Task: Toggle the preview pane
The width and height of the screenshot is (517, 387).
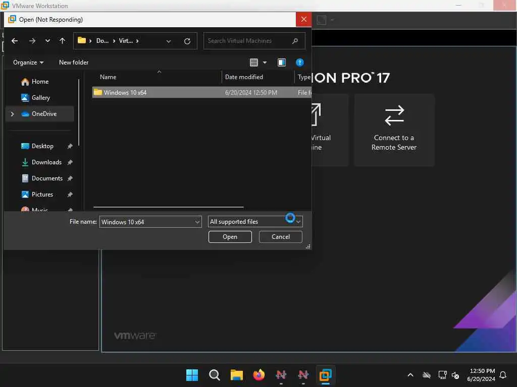Action: (282, 62)
